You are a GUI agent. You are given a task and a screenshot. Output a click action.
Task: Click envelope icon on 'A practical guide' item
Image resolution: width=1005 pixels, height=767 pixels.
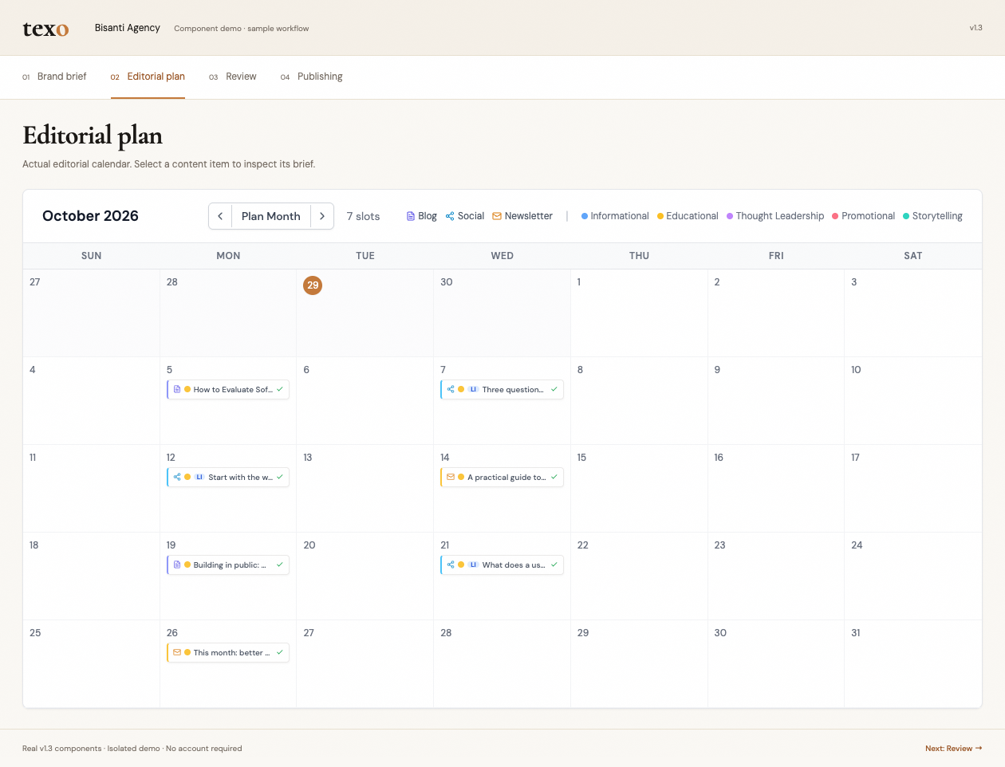click(451, 477)
